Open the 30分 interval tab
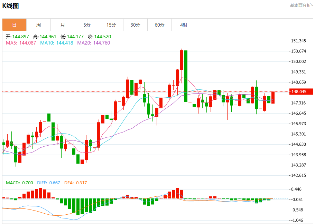Screen dimensions: 315x224 coord(136,25)
